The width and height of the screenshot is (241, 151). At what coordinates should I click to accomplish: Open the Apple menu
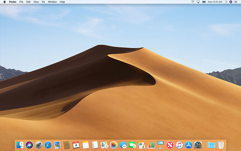4,2
